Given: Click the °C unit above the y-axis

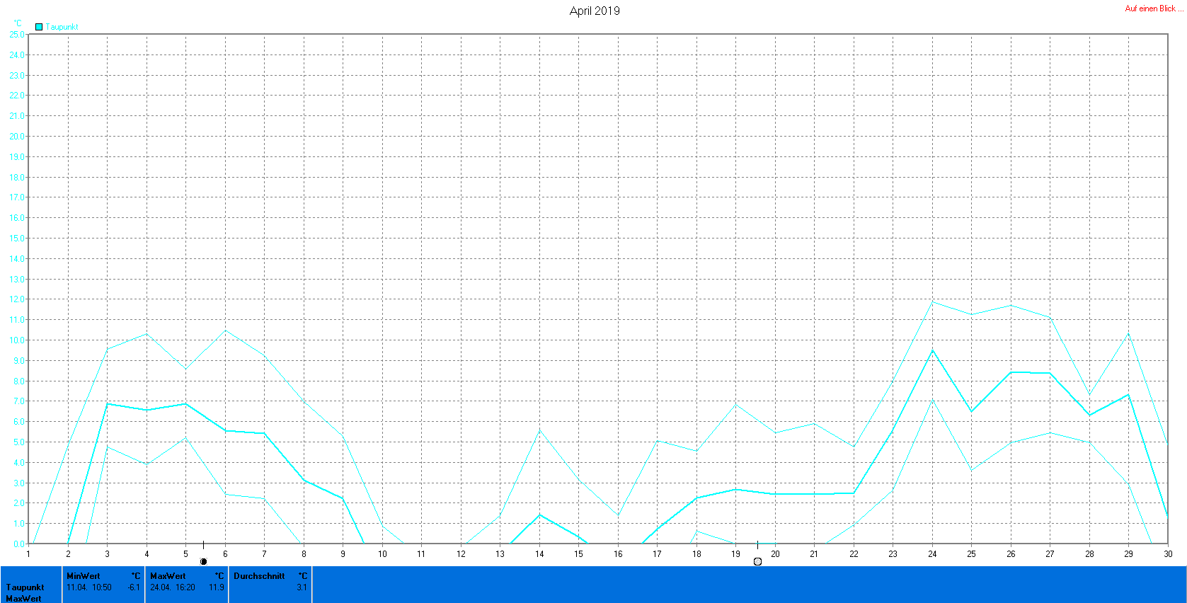Looking at the screenshot, I should [x=18, y=23].
